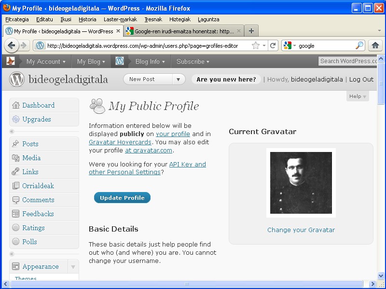Click the Posts pushpin icon
Screen dimensions: 386x289
click(15, 143)
